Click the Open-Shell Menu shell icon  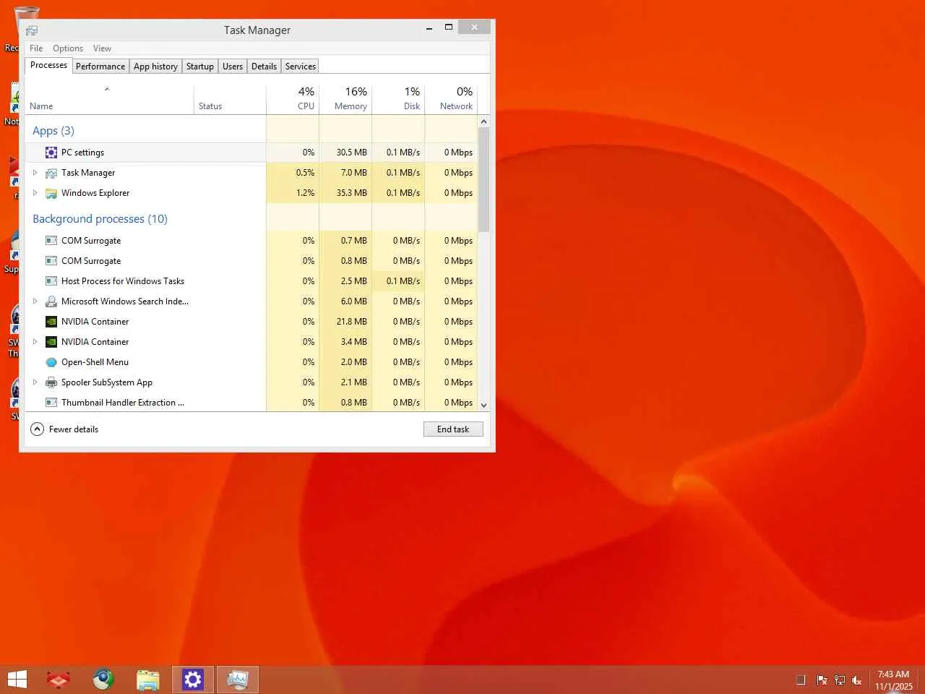(x=51, y=362)
